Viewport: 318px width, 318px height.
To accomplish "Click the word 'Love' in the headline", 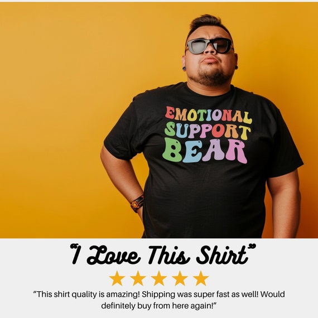I will pyautogui.click(x=114, y=255).
